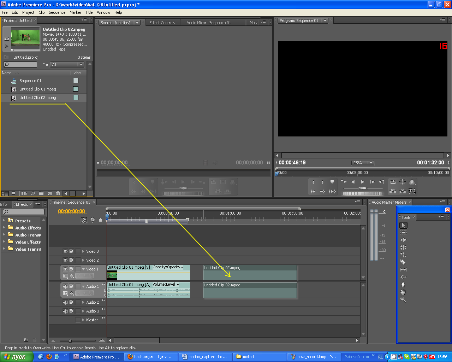452x362 pixels.
Task: Expand the Audio Effects folder
Action: 4,227
